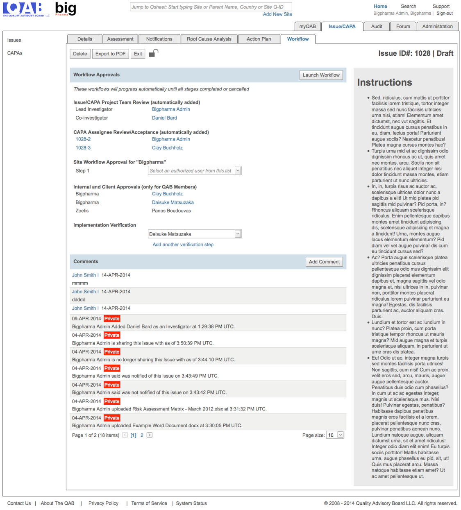The image size is (461, 510).
Task: Click the unlock padlock icon
Action: point(153,53)
